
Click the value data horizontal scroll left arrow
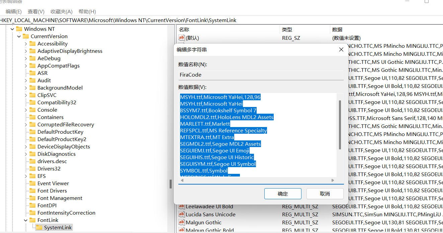click(182, 180)
